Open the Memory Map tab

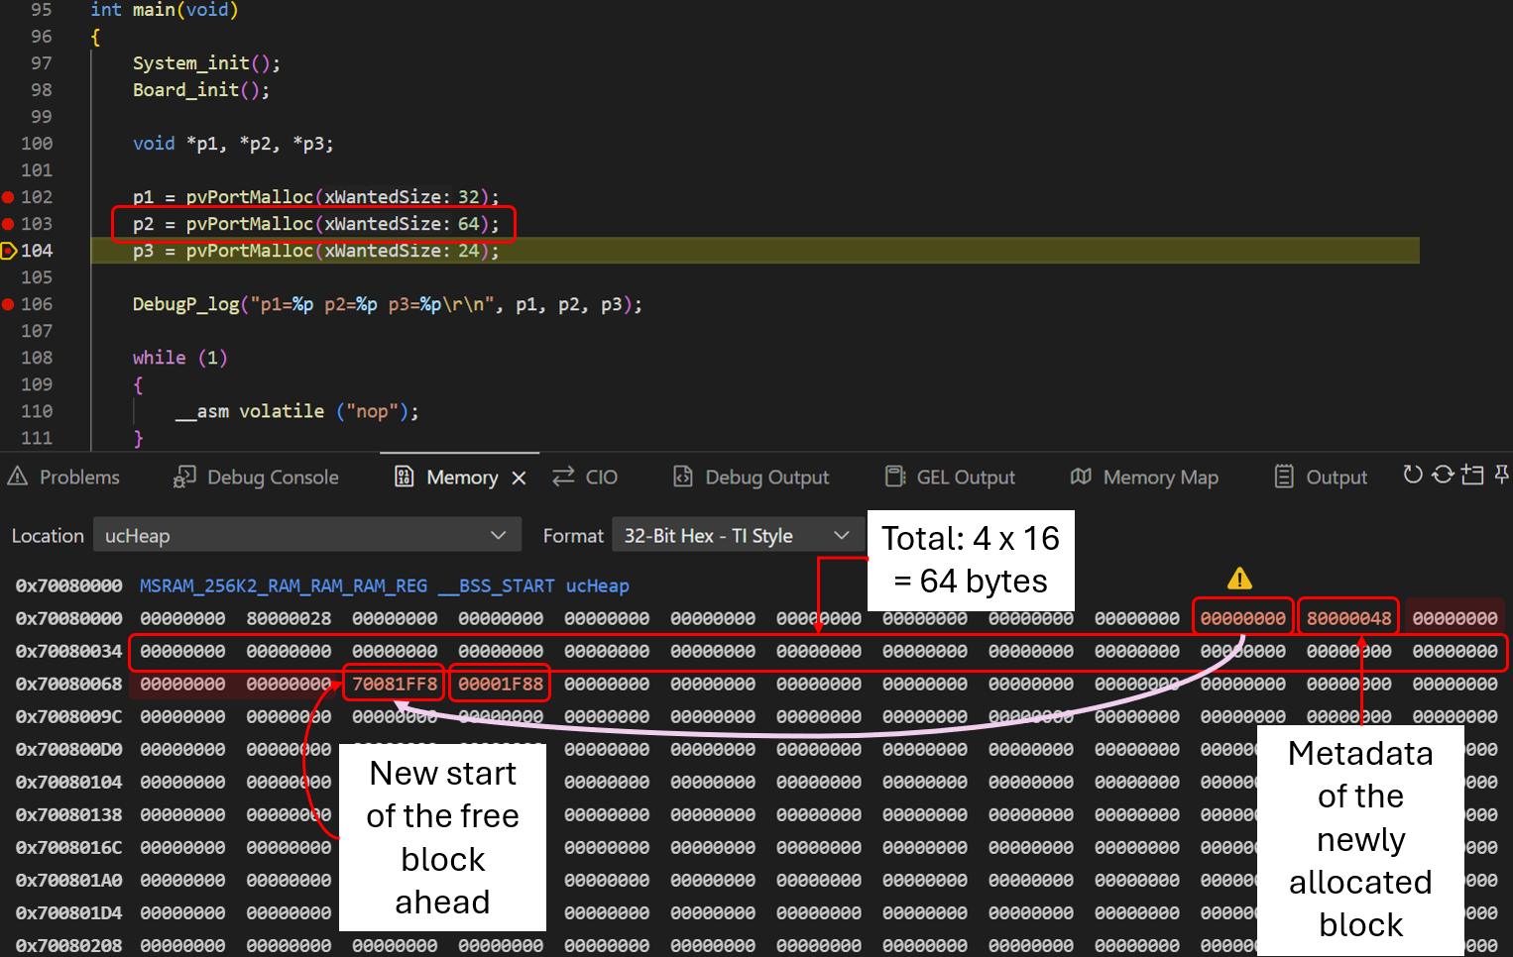(x=1144, y=478)
